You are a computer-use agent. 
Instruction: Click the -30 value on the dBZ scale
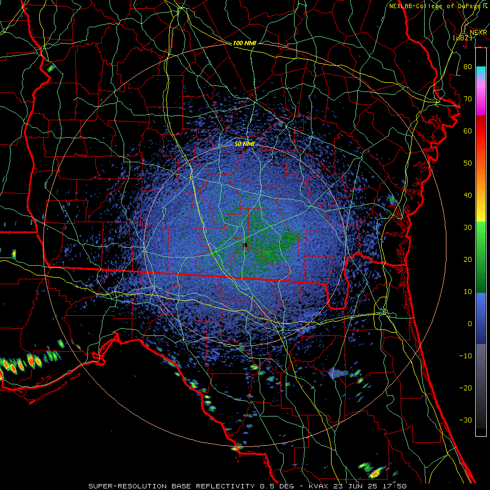[465, 420]
